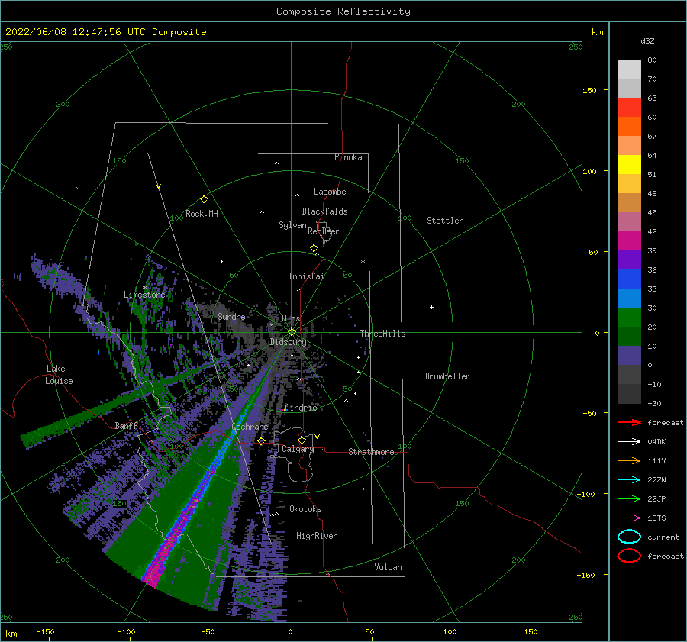This screenshot has height=642, width=687.
Task: Click the Ponoka label
Action: point(348,157)
